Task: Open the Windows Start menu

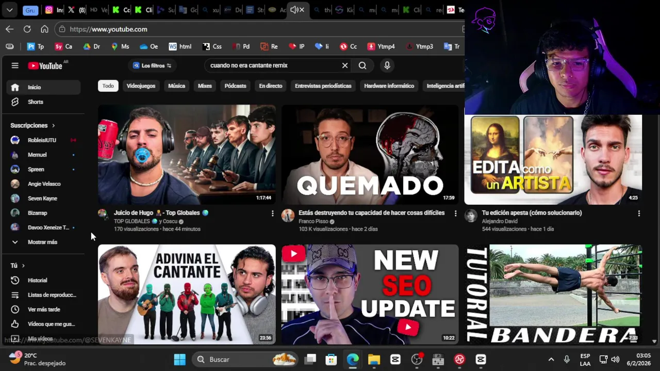Action: [179, 359]
